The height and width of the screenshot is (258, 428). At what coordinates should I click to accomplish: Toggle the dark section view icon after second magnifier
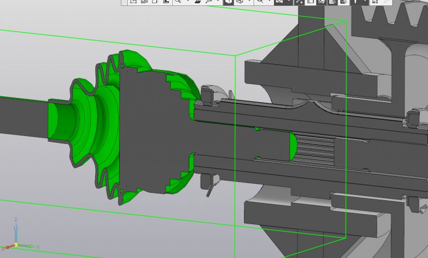[x=279, y=2]
